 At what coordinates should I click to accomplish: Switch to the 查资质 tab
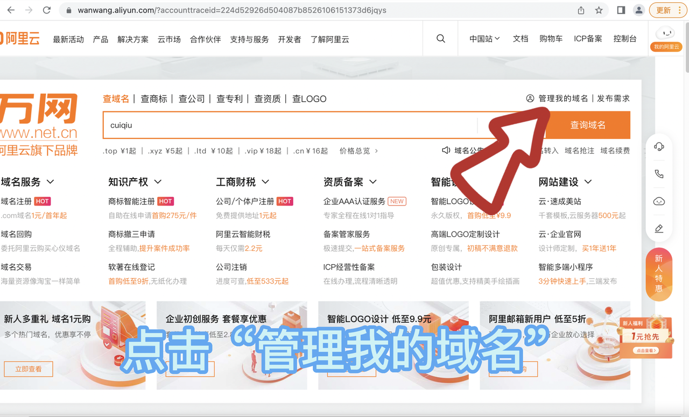[x=268, y=98]
